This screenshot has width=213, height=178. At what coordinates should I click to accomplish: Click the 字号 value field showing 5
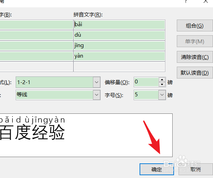[x=146, y=95]
